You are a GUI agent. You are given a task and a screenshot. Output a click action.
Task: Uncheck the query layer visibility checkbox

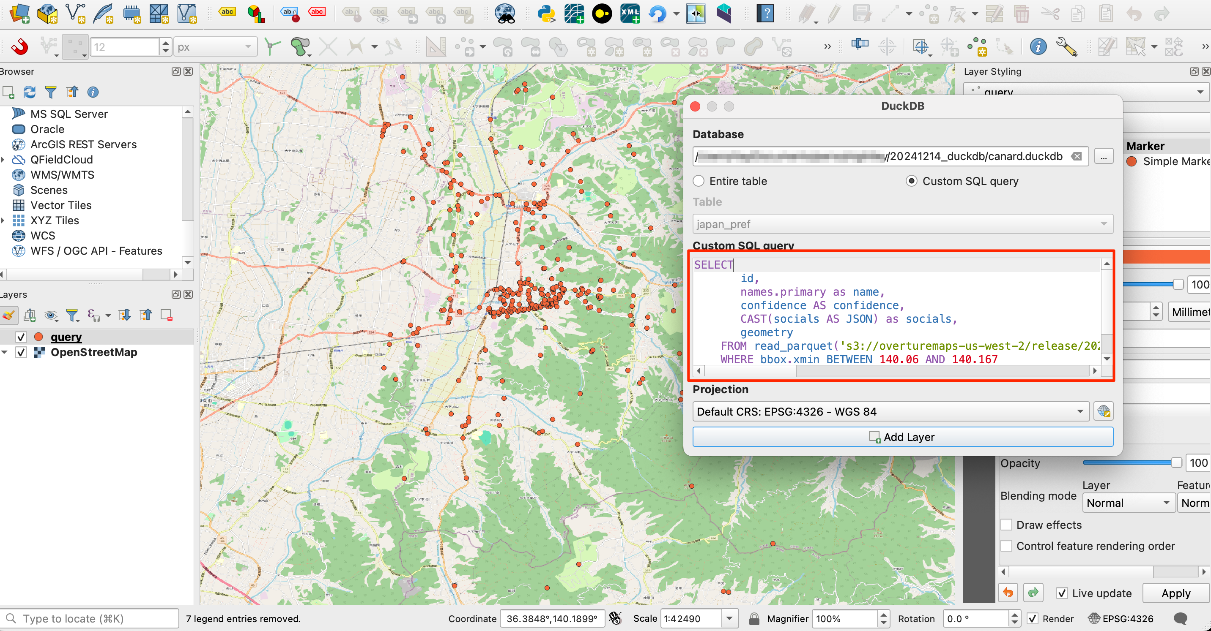click(x=21, y=337)
